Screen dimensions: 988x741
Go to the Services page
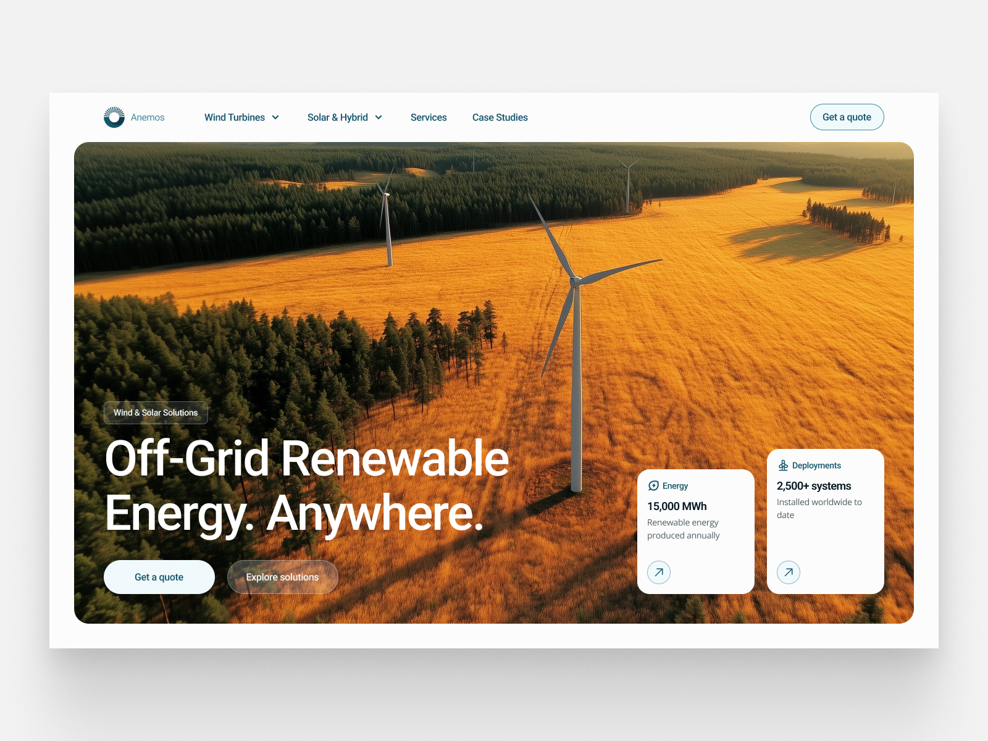(x=429, y=117)
